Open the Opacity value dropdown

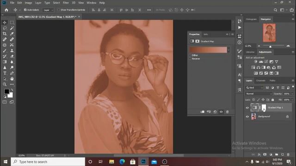pos(292,94)
